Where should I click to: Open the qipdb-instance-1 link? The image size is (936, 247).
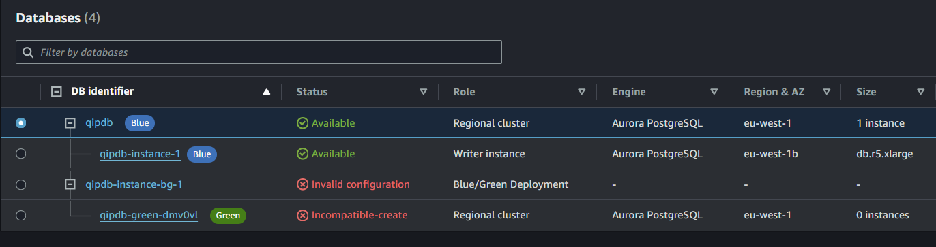pyautogui.click(x=140, y=154)
